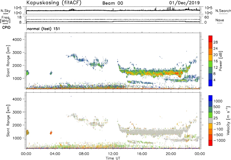Pick the blue bottom segment of Power colorbar
Screen dimensions: 231x160
[x=210, y=83]
